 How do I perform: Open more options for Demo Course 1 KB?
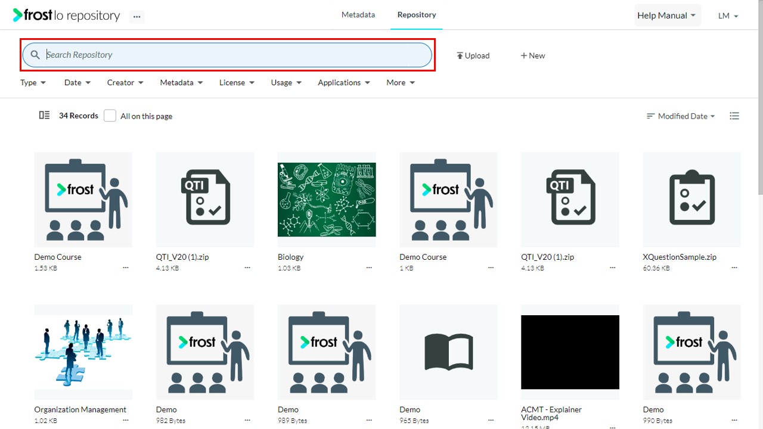pos(491,268)
